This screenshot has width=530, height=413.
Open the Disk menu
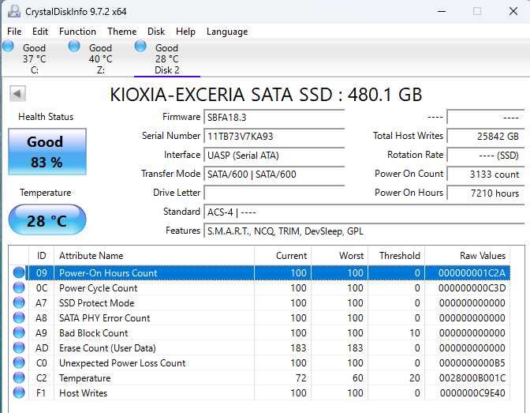(156, 32)
